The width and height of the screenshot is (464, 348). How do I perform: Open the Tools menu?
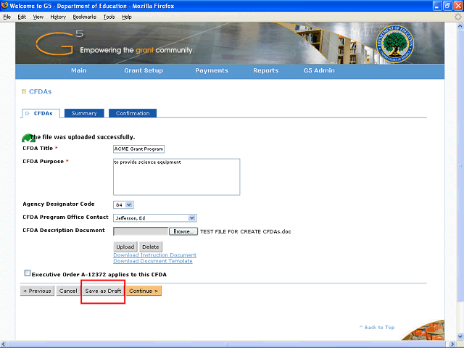[109, 17]
